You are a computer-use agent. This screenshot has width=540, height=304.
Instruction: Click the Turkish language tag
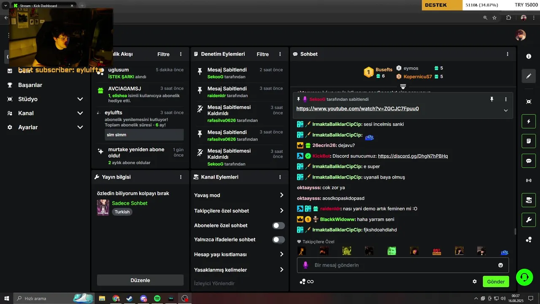tap(122, 212)
